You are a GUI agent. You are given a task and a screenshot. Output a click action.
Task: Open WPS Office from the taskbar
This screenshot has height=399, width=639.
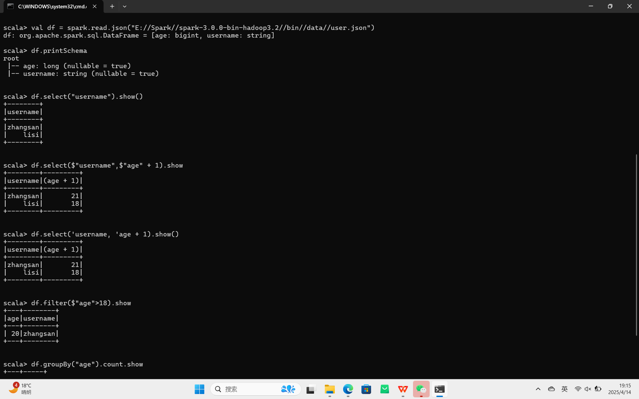pos(403,389)
